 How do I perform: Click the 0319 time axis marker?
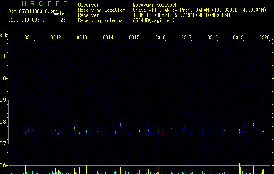(238, 37)
